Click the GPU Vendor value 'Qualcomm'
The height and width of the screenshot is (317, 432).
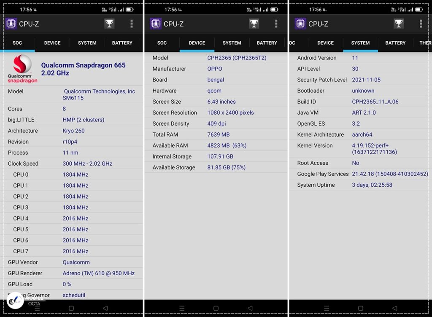(76, 262)
